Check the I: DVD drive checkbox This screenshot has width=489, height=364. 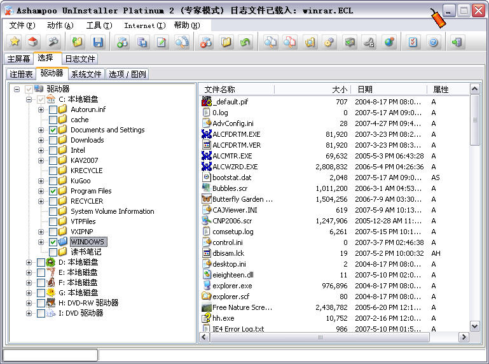click(41, 313)
